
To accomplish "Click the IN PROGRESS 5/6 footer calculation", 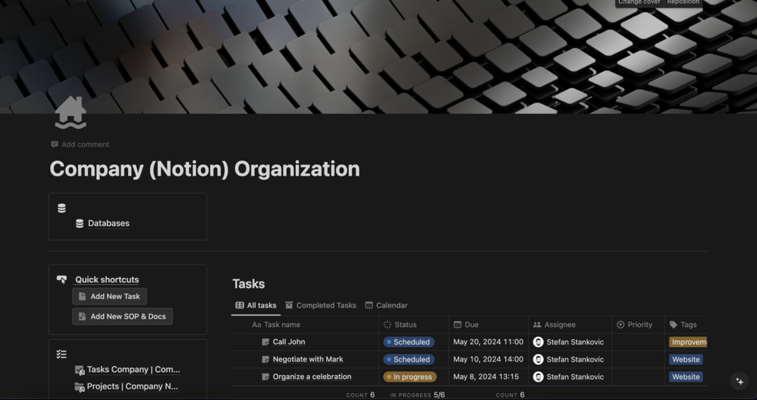I will [417, 395].
